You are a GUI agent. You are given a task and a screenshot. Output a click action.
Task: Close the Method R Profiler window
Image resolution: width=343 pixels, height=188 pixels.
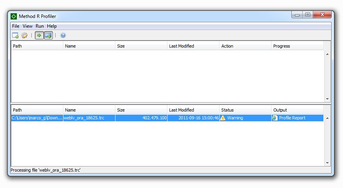322,14
